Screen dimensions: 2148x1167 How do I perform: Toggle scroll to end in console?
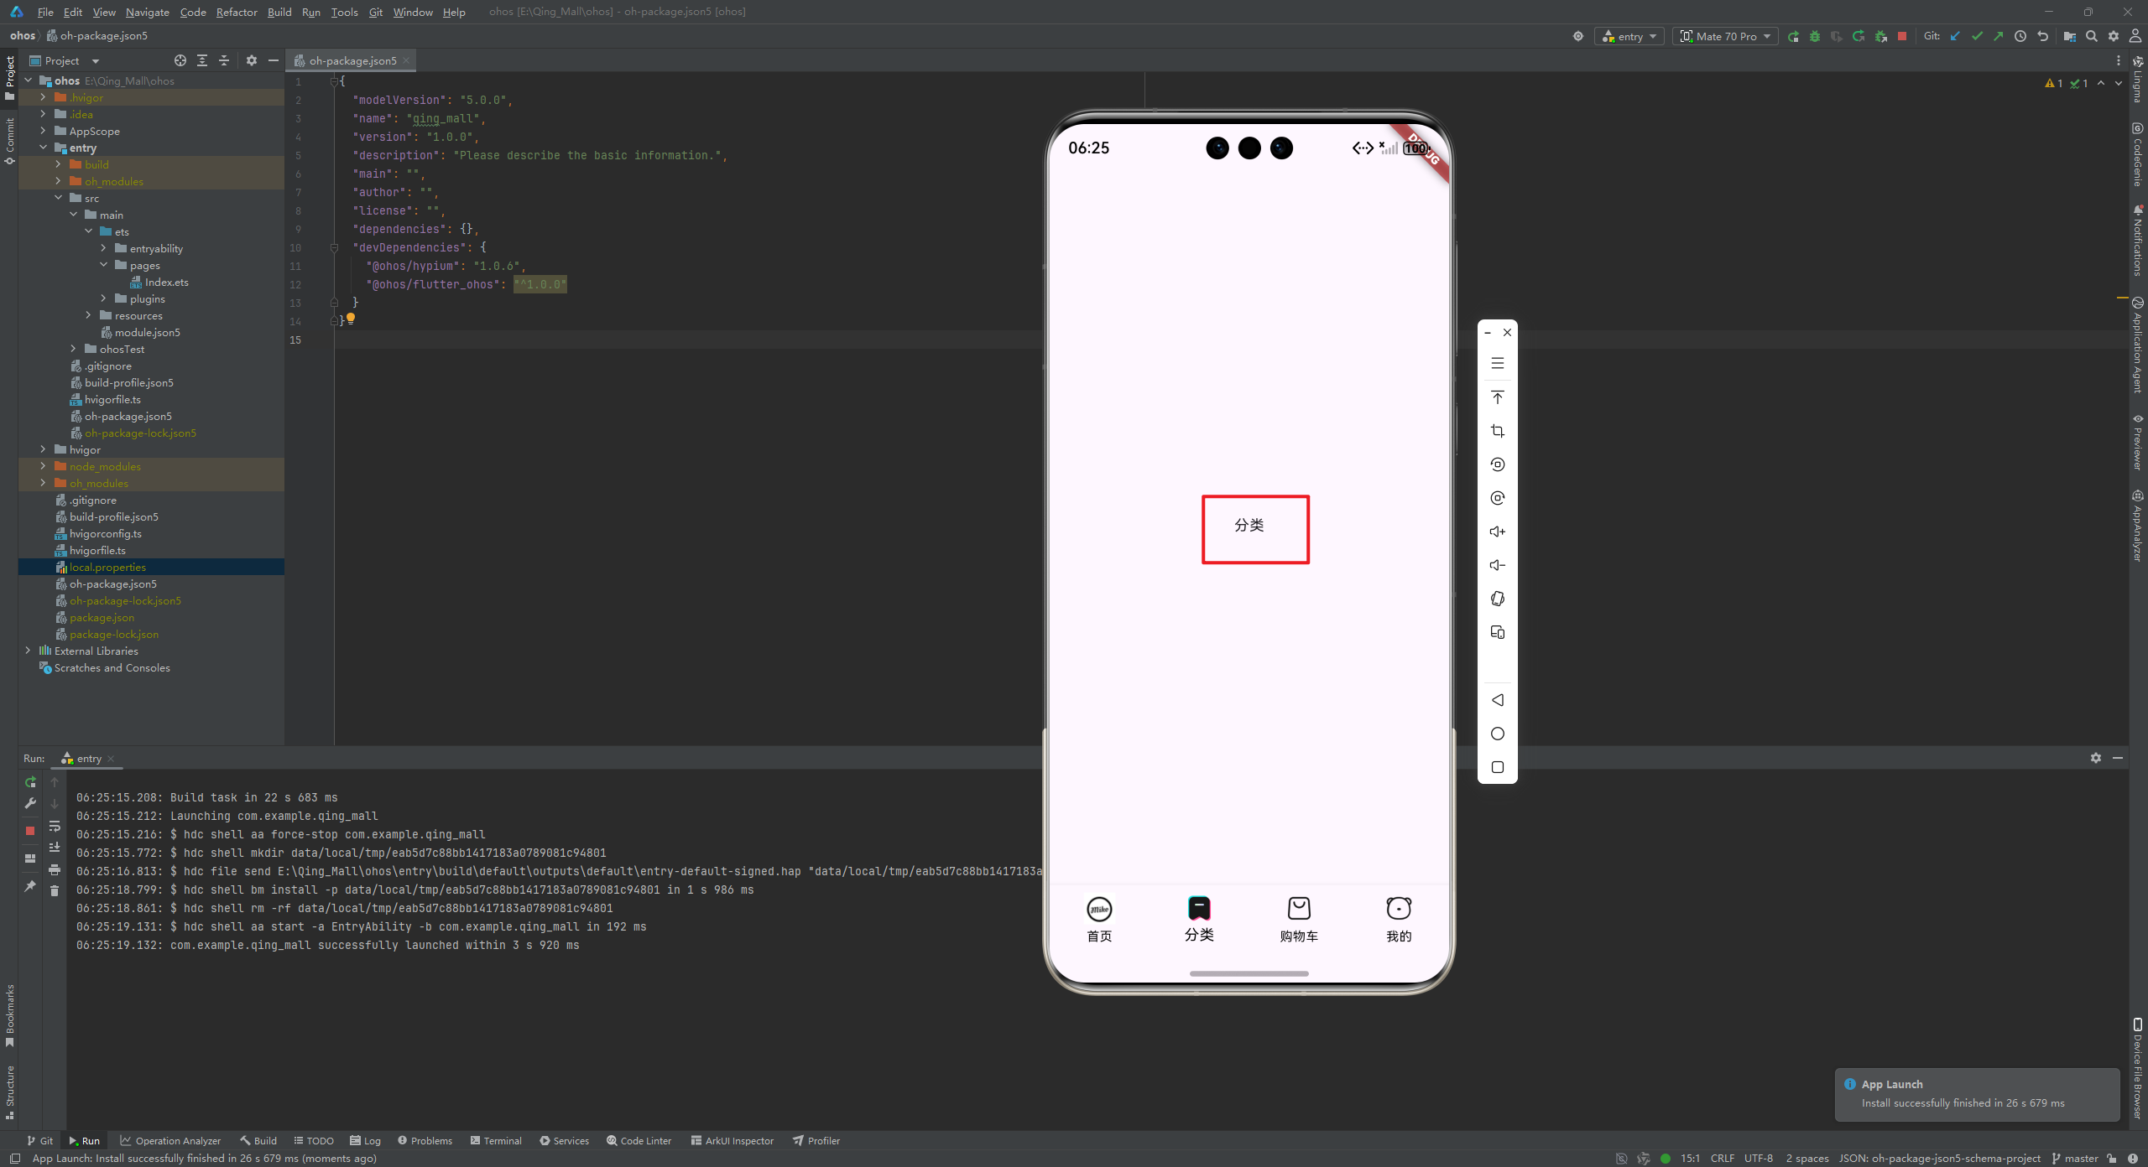[55, 848]
